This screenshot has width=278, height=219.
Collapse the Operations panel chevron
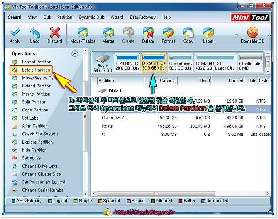pos(75,53)
